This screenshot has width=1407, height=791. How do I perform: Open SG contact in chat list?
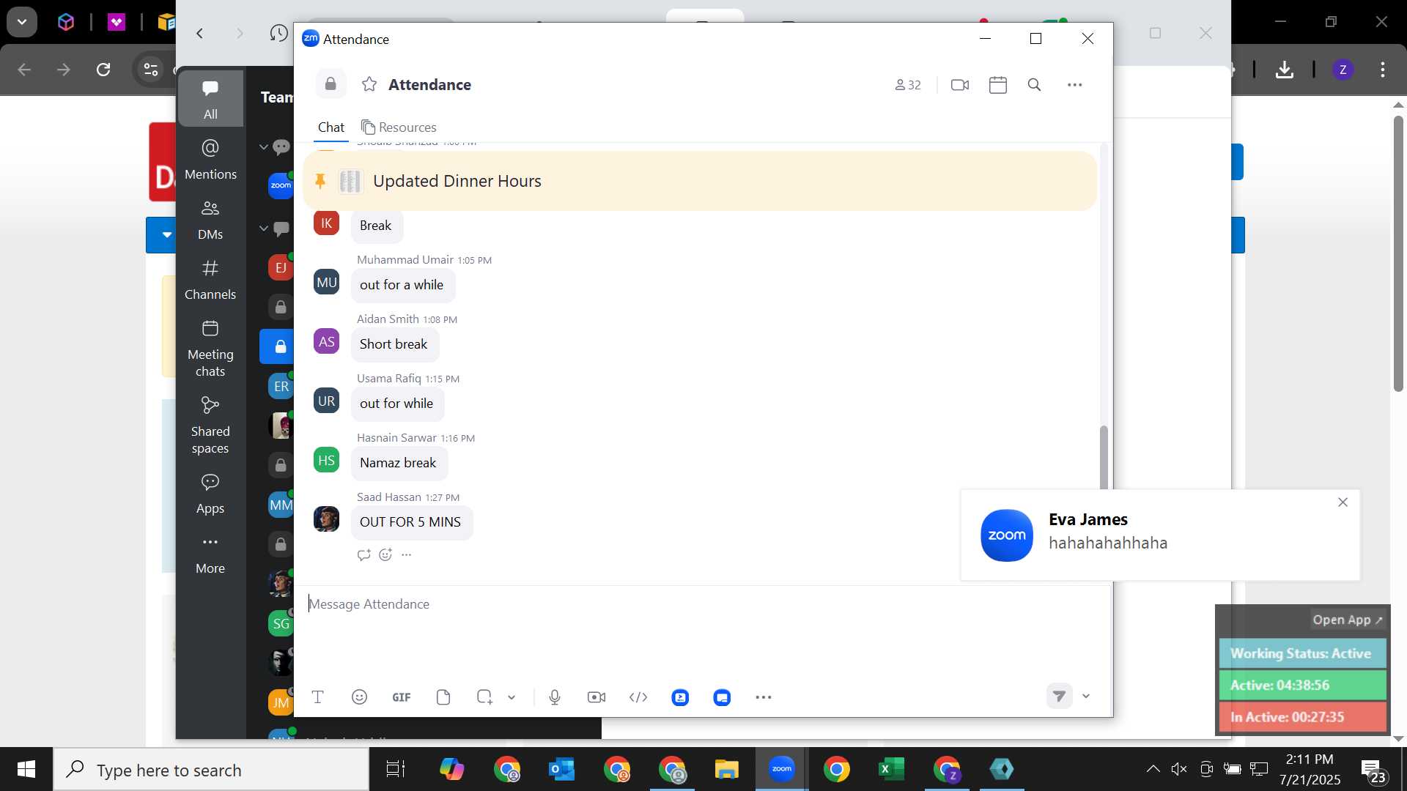pos(281,623)
